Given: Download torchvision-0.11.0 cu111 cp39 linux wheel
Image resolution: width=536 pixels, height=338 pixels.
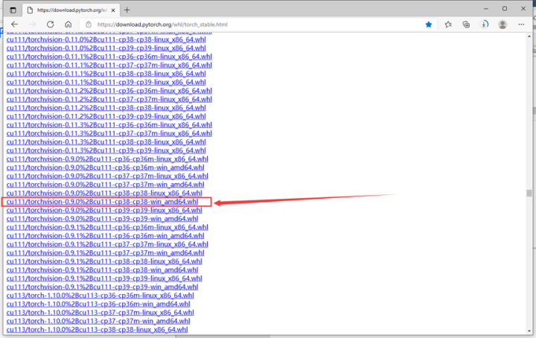Looking at the screenshot, I should pyautogui.click(x=106, y=48).
